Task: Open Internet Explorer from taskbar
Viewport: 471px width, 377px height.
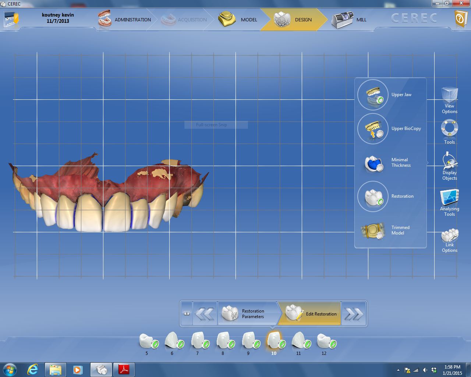Action: [x=33, y=369]
